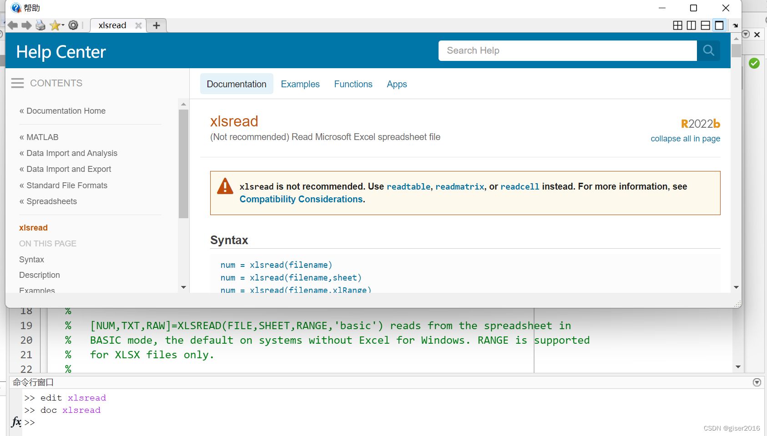The height and width of the screenshot is (436, 767).
Task: Focus the Search Help input field
Action: click(x=568, y=50)
